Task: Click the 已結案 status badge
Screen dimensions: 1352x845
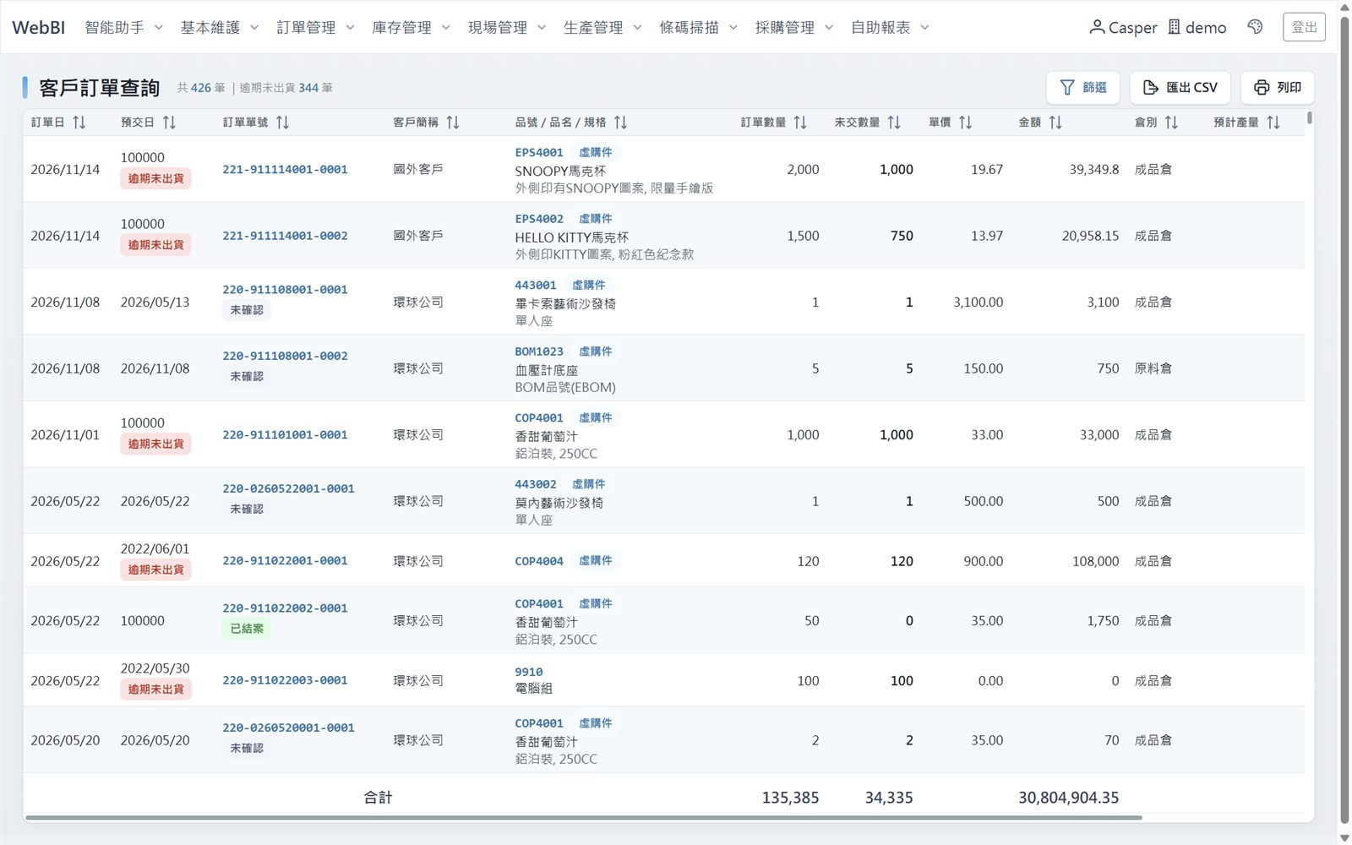Action: click(x=247, y=629)
